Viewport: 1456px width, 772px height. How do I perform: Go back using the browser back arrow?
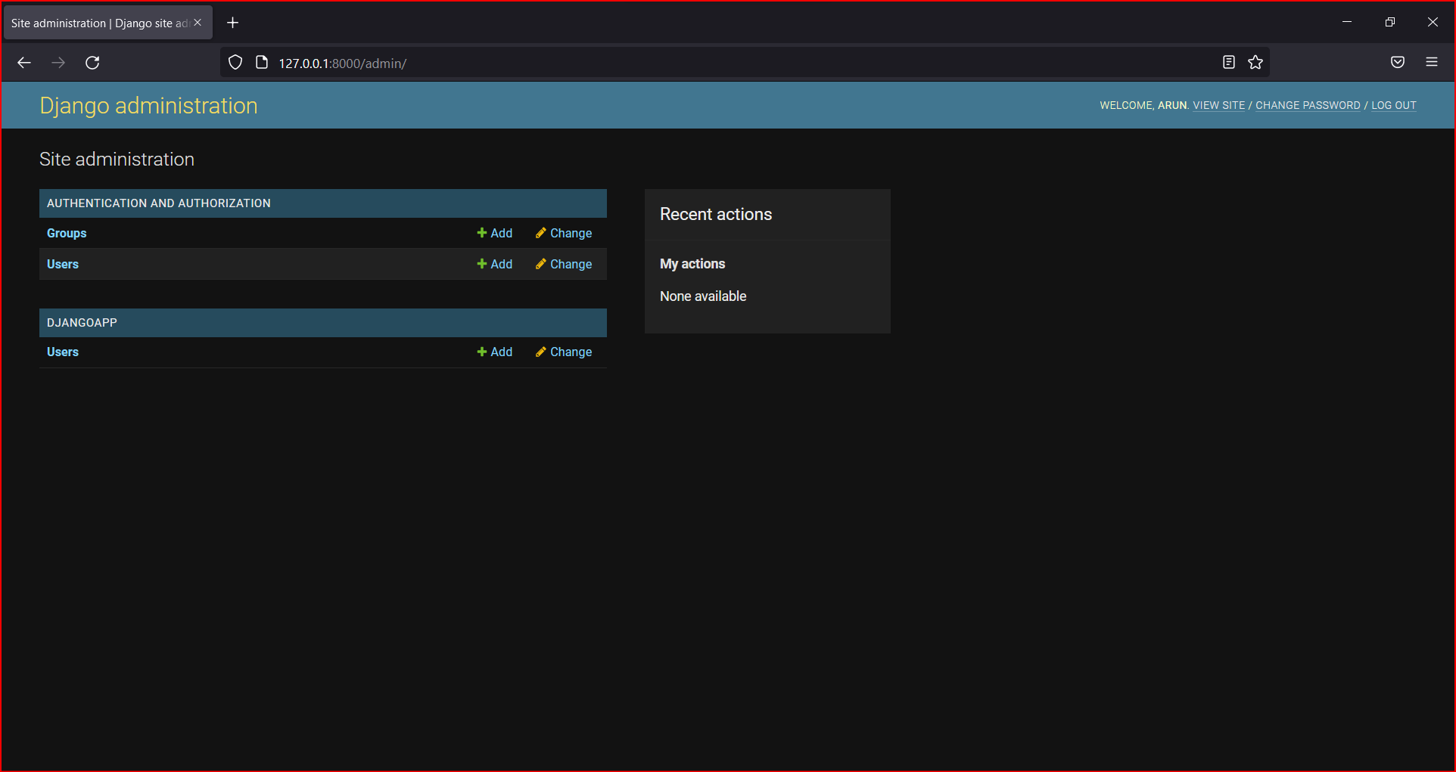[x=24, y=63]
